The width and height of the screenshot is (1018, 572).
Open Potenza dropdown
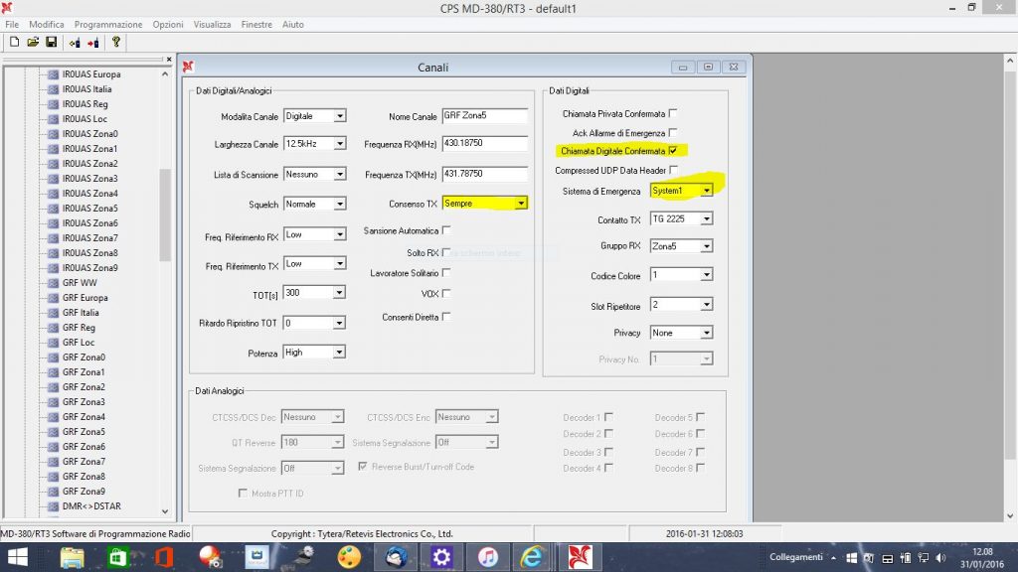339,353
